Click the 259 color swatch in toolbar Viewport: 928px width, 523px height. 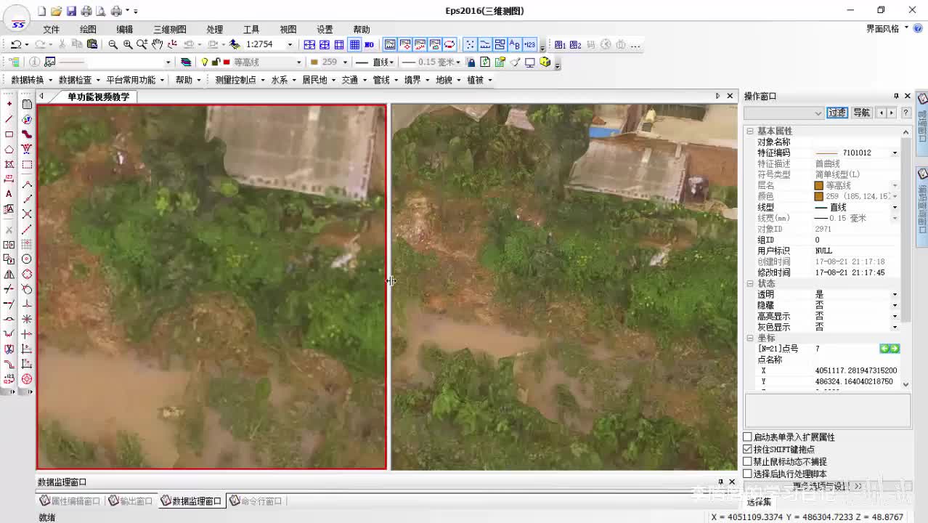(314, 62)
